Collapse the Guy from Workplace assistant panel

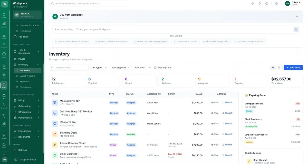[x=297, y=17]
